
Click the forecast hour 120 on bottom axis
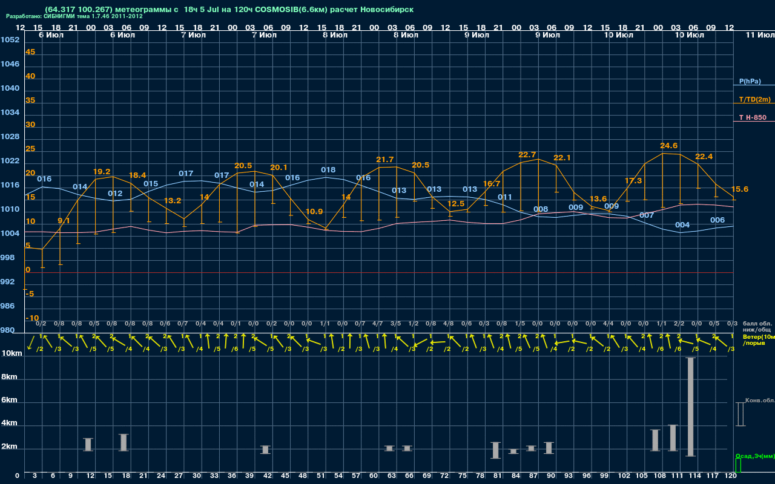[731, 476]
